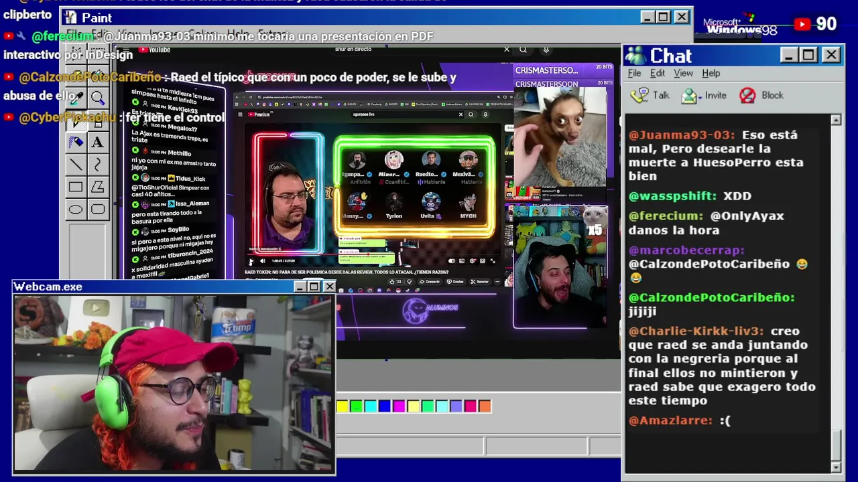
Task: Select the Text tool (letter A) in Paint
Action: click(98, 142)
